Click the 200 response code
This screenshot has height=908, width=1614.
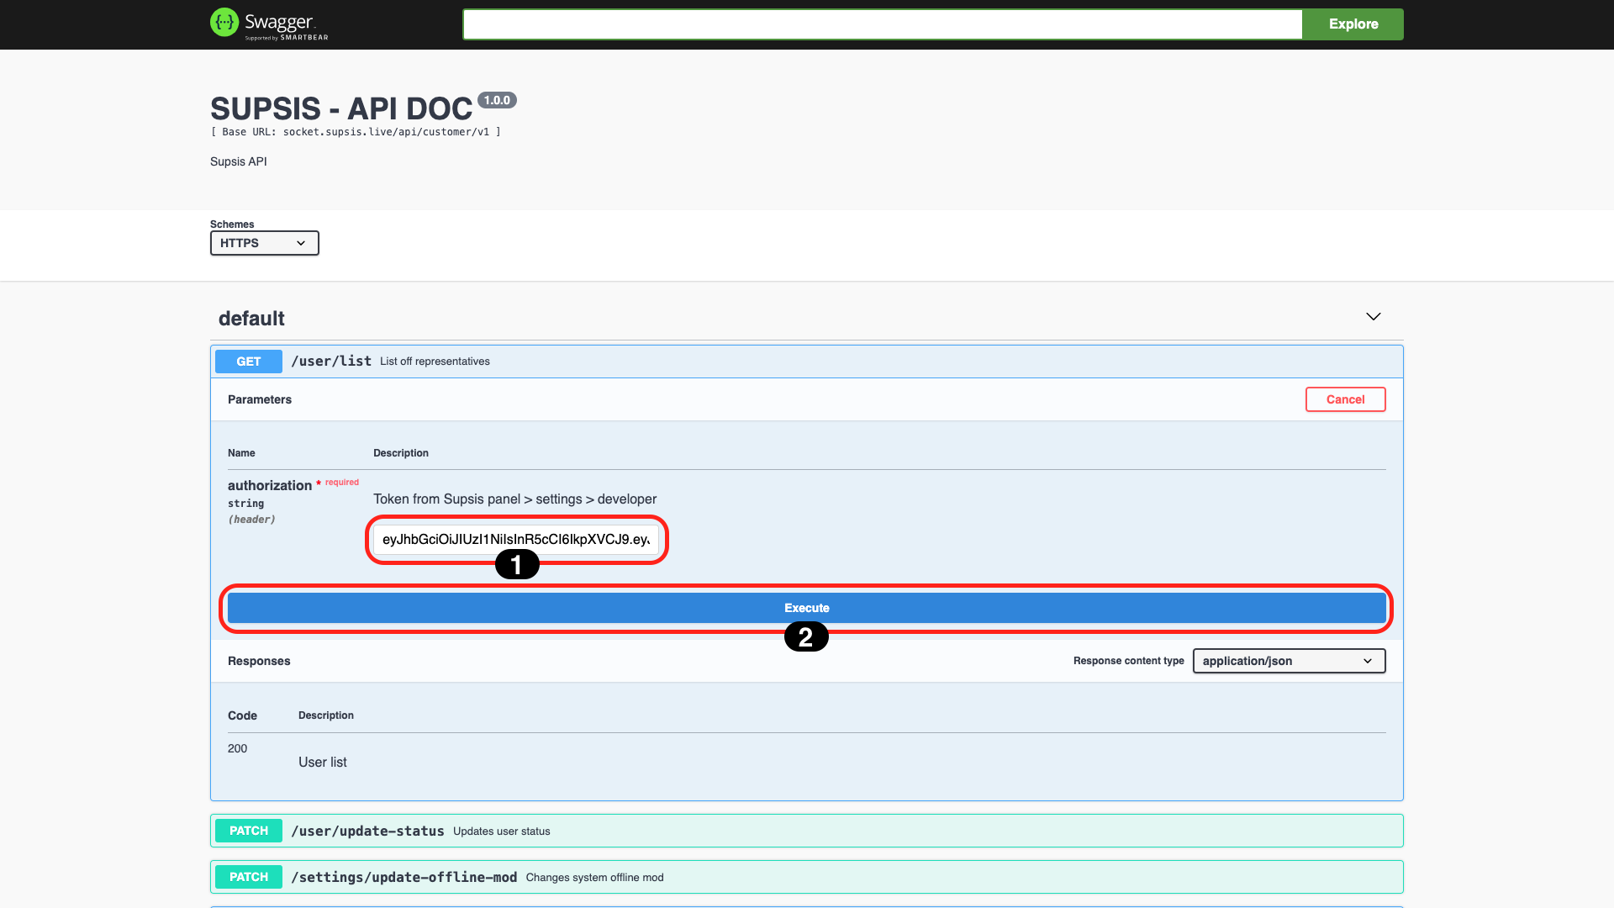pos(238,748)
